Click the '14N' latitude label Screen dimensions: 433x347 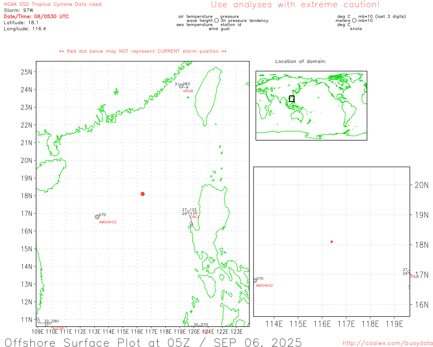(x=26, y=267)
